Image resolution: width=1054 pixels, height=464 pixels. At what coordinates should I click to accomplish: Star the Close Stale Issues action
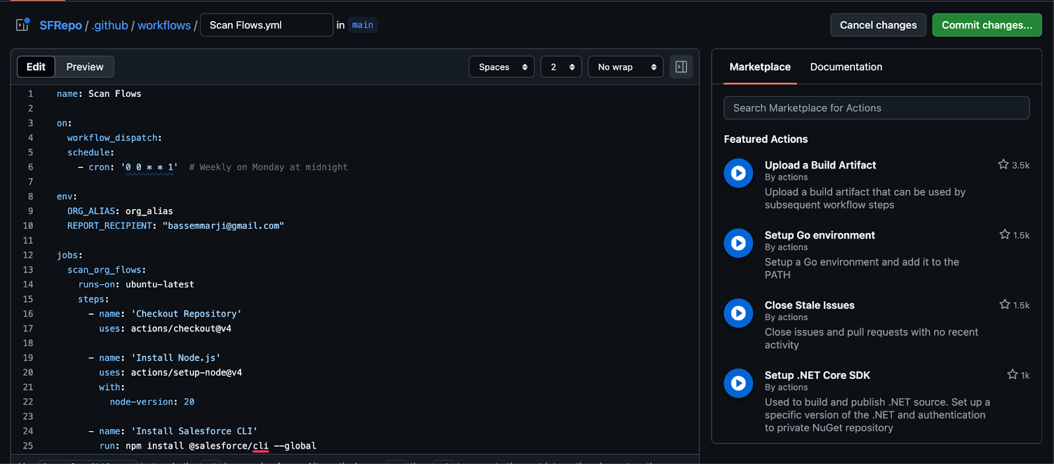pos(1005,304)
